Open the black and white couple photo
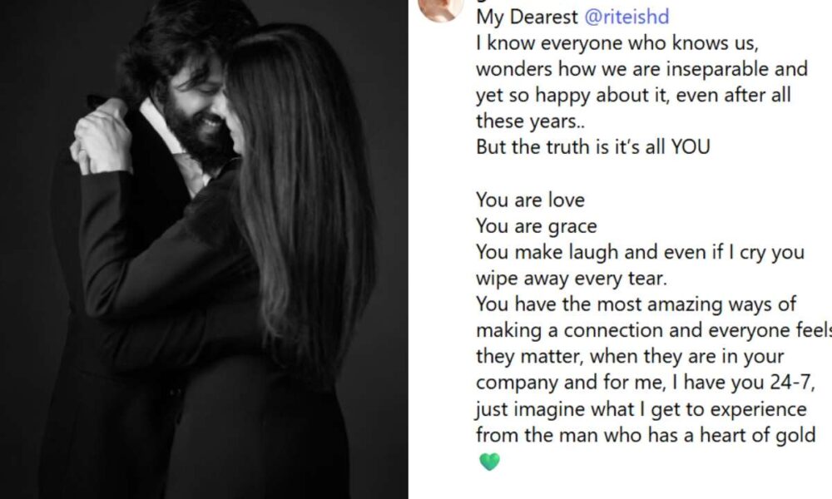The height and width of the screenshot is (499, 832). [x=204, y=249]
